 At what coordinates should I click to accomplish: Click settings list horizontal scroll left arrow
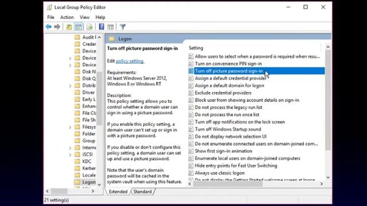[190, 184]
